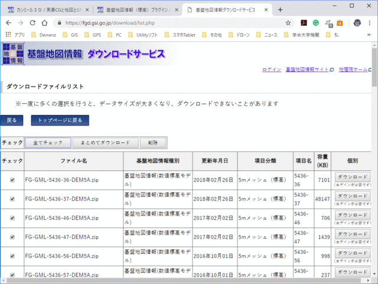Click the 戻る button
This screenshot has width=378, height=284.
tap(12, 120)
